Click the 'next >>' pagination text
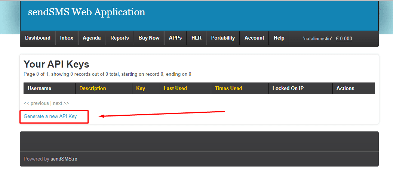The width and height of the screenshot is (393, 171). click(x=61, y=103)
